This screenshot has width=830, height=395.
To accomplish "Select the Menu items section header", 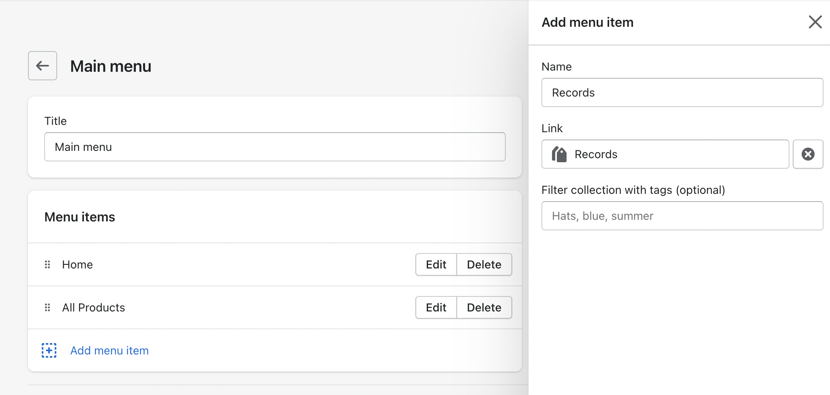I will click(x=79, y=217).
